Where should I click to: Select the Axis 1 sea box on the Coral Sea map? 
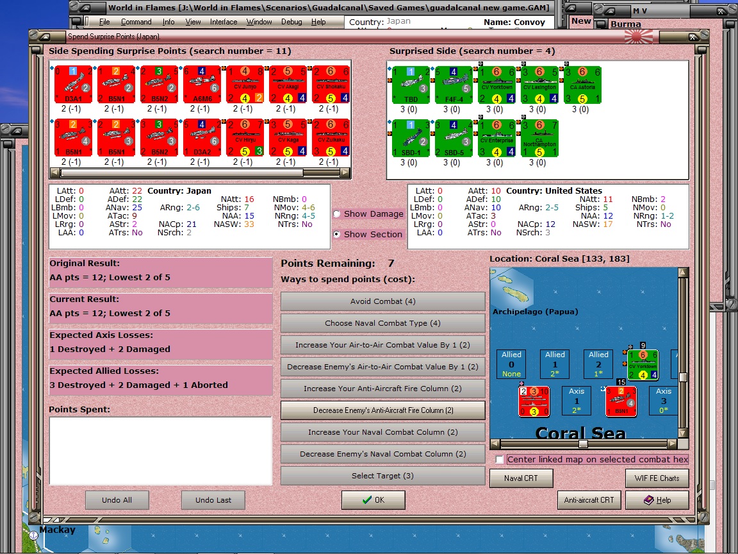coord(577,401)
